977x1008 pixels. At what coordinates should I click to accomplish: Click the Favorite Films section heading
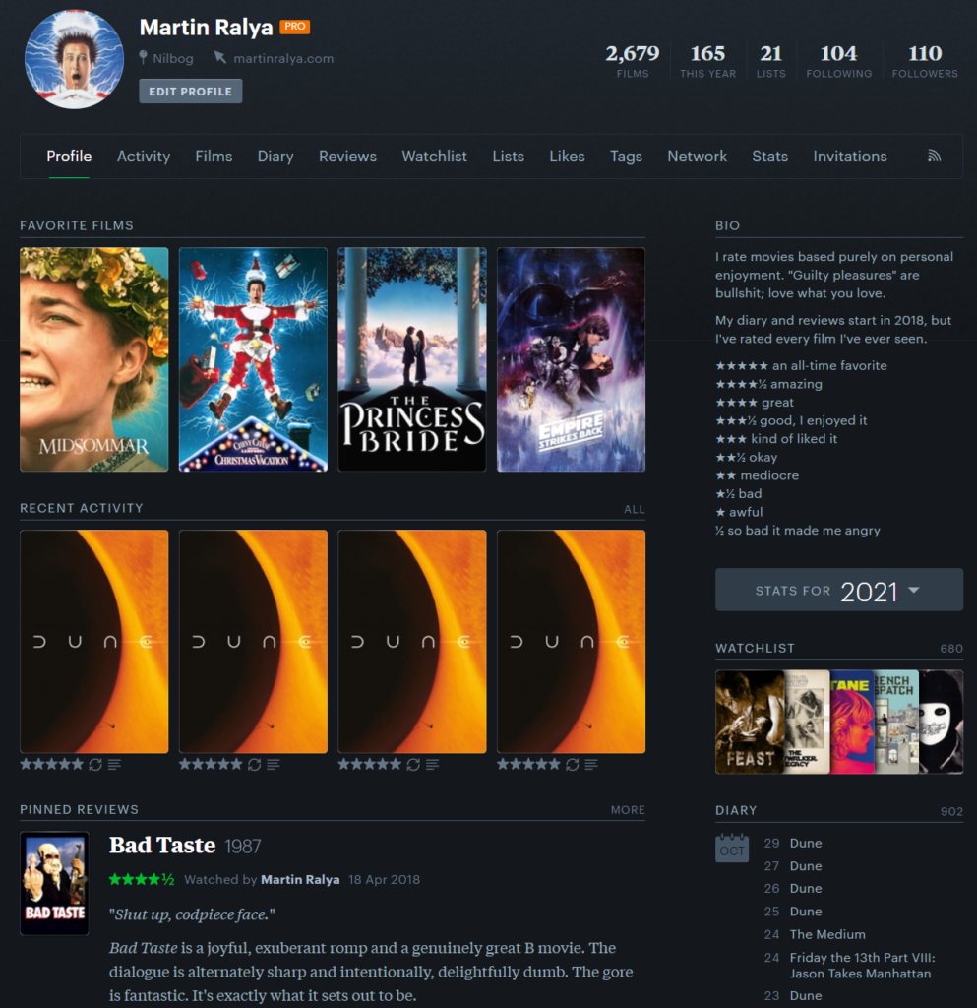pyautogui.click(x=77, y=225)
